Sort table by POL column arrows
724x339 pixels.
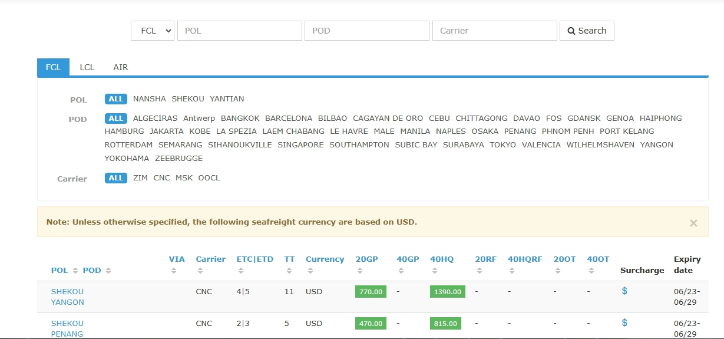(x=75, y=271)
